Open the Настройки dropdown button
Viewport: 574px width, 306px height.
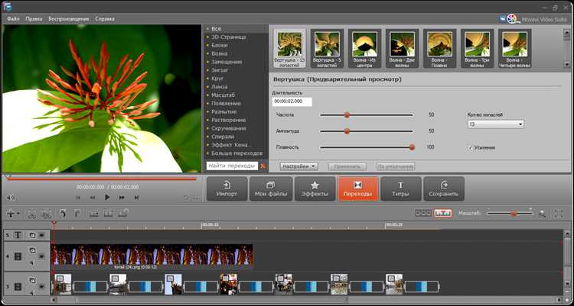pos(299,166)
